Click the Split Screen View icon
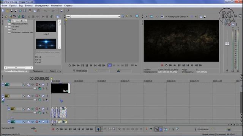Viewport: 243px width, 136px height. [162, 17]
